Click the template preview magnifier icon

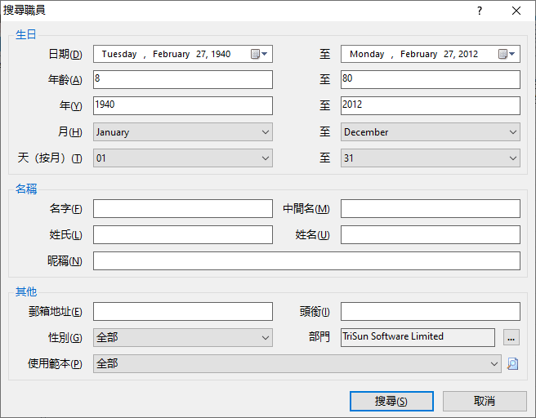click(512, 363)
